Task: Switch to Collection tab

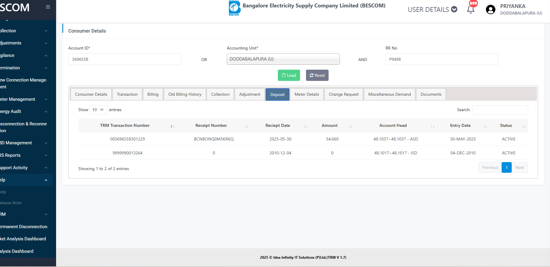Action: tap(220, 94)
